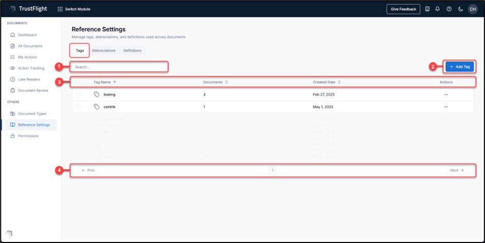This screenshot has width=485, height=243.
Task: Sort by Created Date column
Action: [326, 82]
